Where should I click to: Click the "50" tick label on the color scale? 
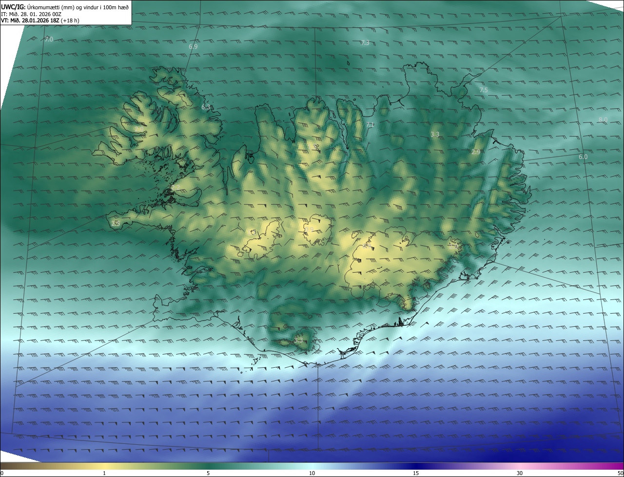click(x=620, y=473)
